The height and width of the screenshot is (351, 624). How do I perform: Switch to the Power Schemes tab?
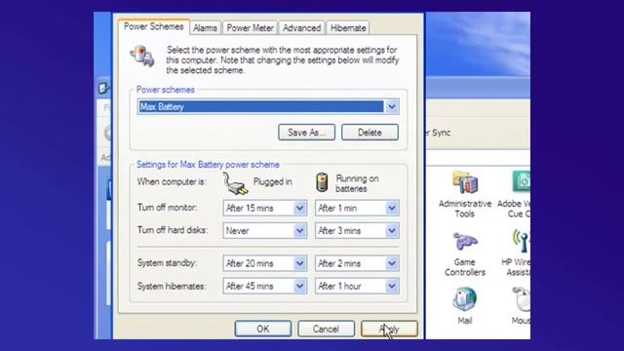pos(154,26)
